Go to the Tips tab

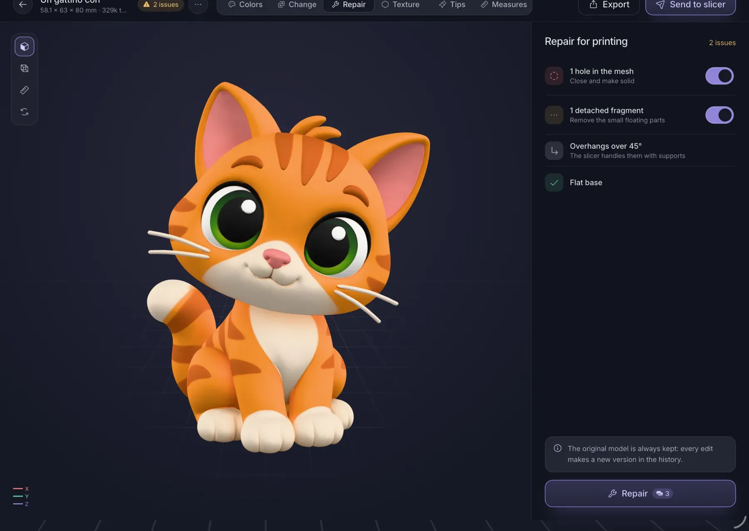tap(452, 5)
